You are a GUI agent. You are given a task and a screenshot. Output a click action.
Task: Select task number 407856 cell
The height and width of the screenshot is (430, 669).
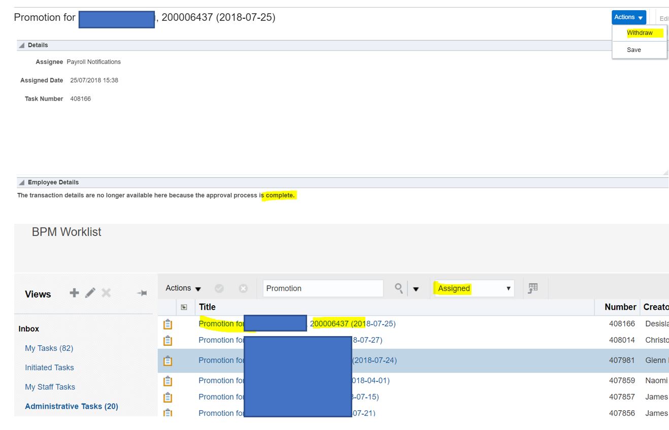[622, 413]
